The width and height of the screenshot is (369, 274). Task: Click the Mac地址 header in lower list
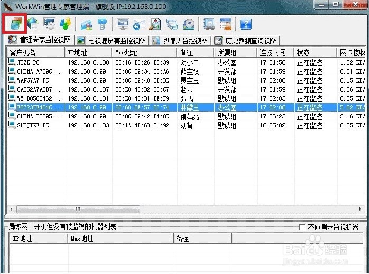(121, 239)
